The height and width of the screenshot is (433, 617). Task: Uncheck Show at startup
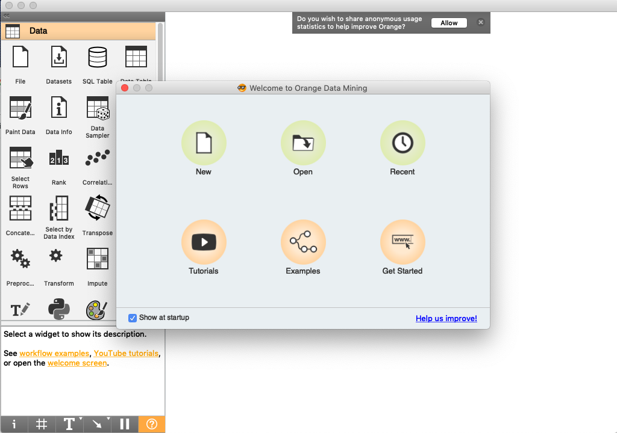[x=133, y=318]
